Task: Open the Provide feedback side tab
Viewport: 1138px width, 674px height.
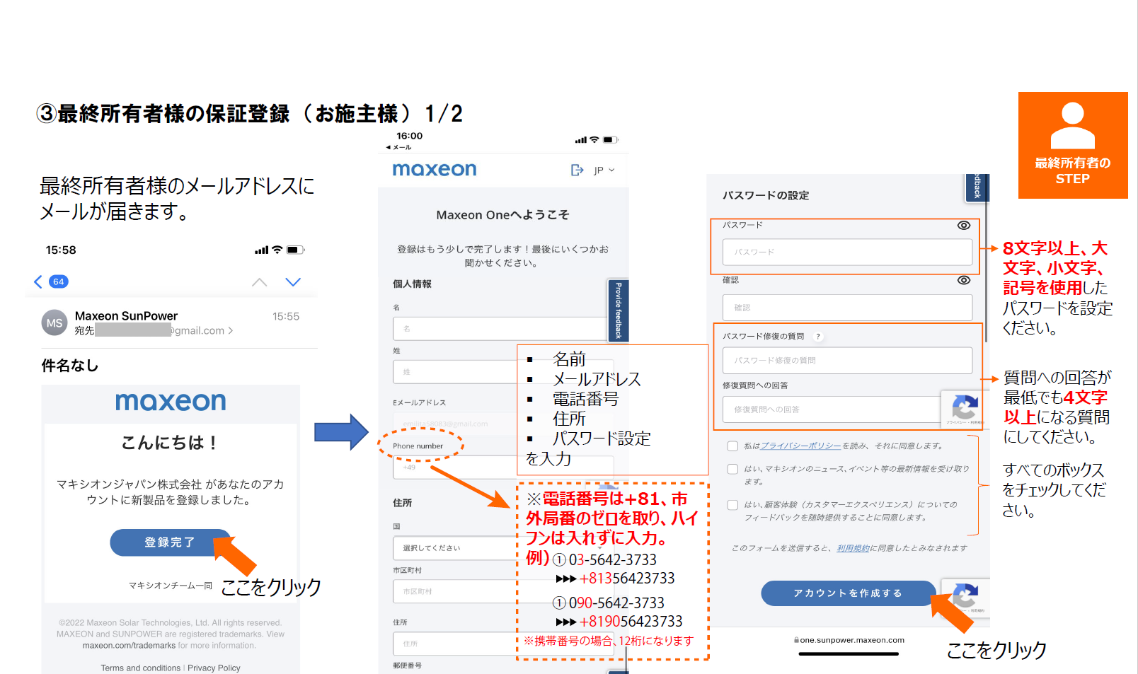Action: [x=618, y=310]
